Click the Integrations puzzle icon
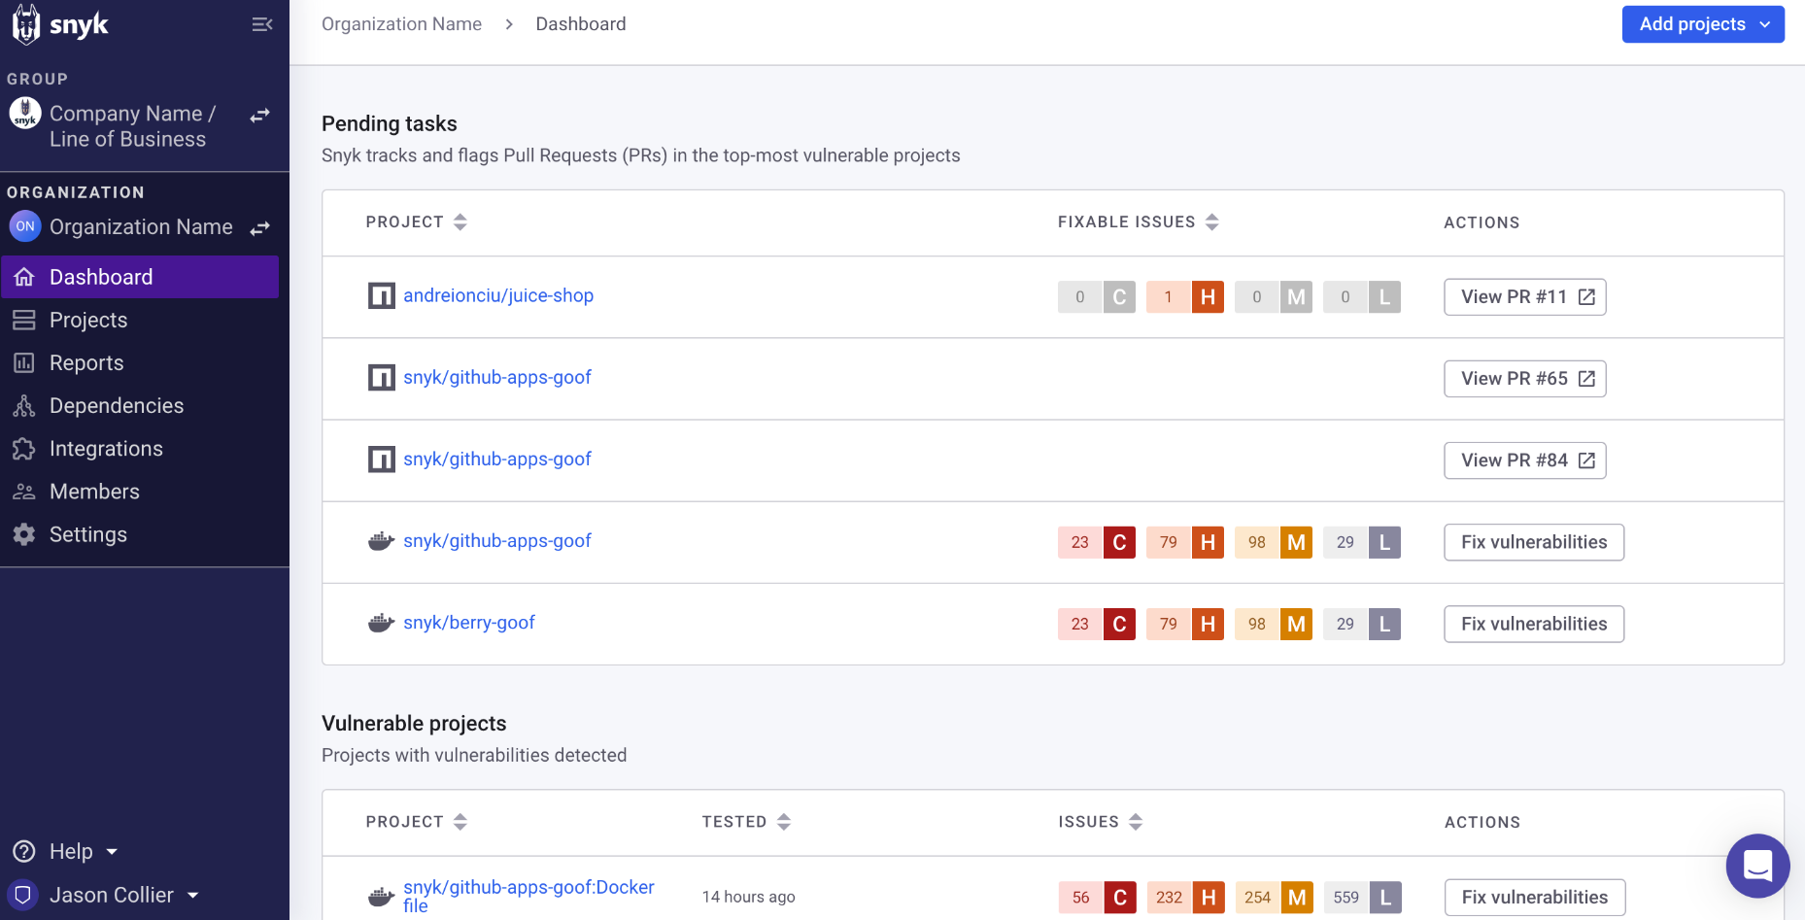Image resolution: width=1805 pixels, height=920 pixels. pyautogui.click(x=24, y=448)
